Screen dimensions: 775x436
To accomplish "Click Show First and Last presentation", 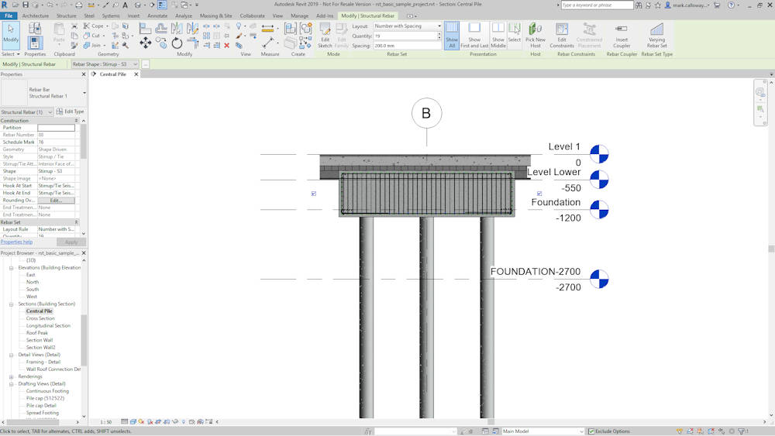I will (x=474, y=35).
